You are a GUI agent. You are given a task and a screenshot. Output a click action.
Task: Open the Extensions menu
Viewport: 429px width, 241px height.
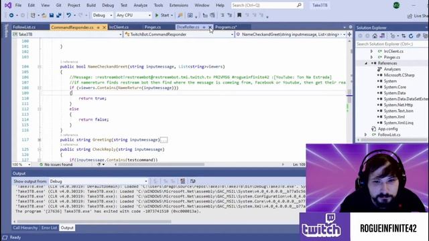tap(179, 5)
